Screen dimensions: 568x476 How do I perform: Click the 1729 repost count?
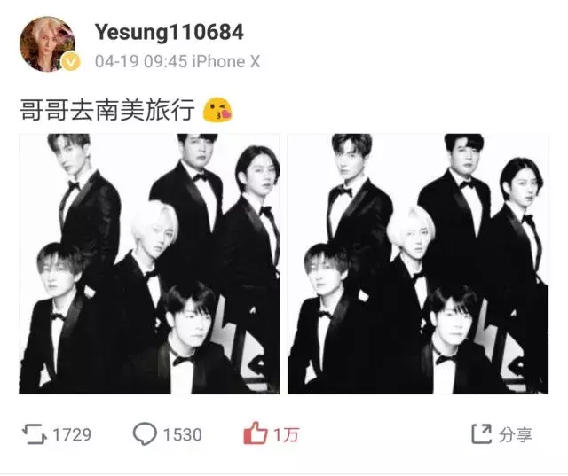(72, 434)
